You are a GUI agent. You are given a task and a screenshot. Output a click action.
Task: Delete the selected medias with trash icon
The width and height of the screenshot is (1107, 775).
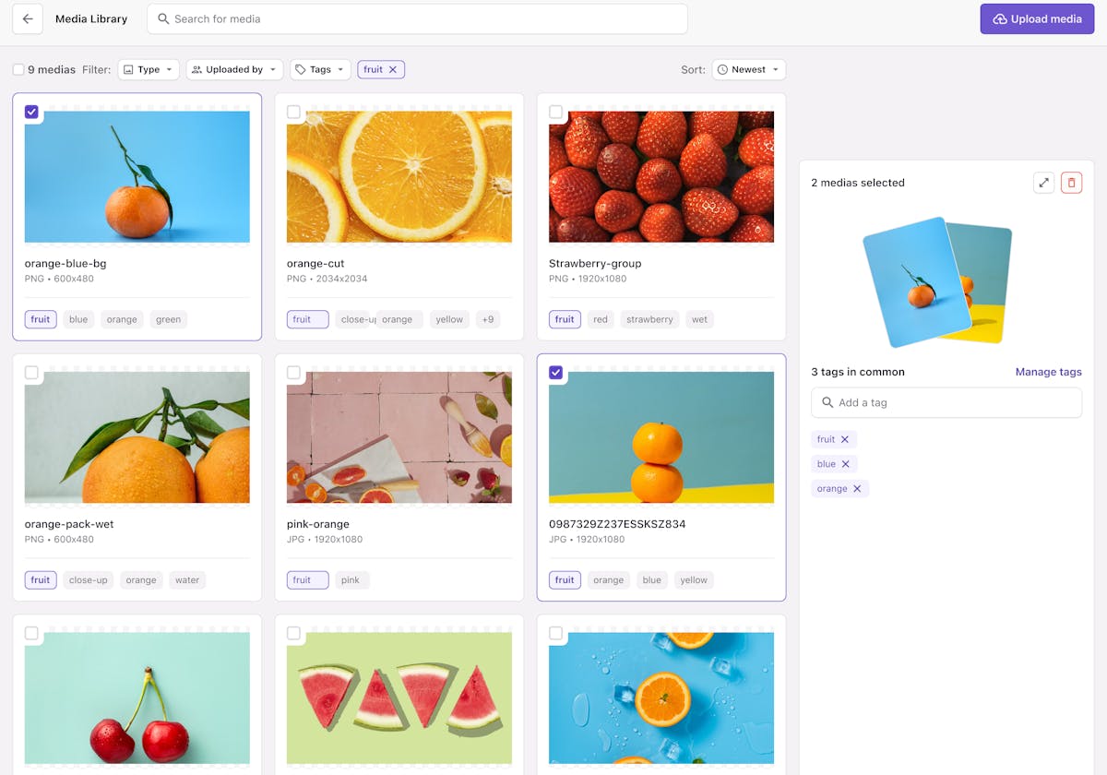(x=1071, y=183)
